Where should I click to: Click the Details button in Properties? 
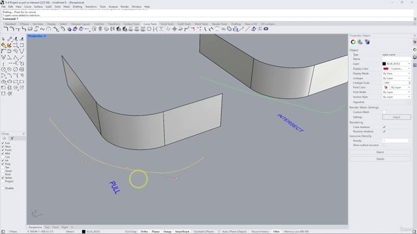tap(380, 159)
